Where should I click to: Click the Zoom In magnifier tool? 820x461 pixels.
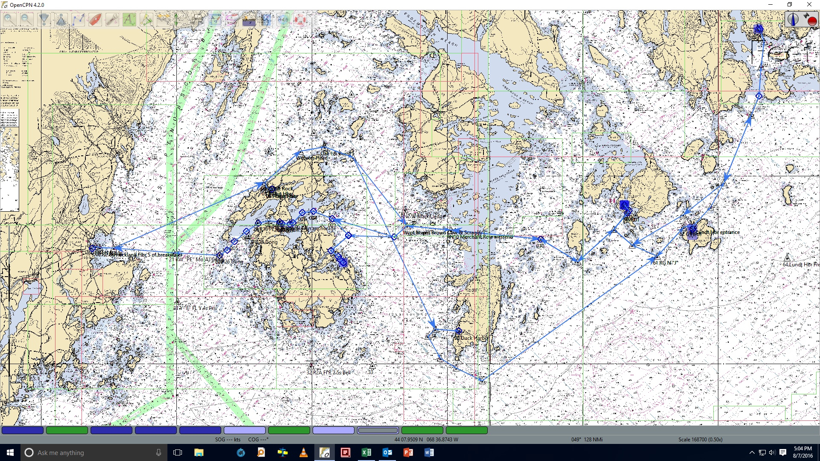(x=9, y=20)
